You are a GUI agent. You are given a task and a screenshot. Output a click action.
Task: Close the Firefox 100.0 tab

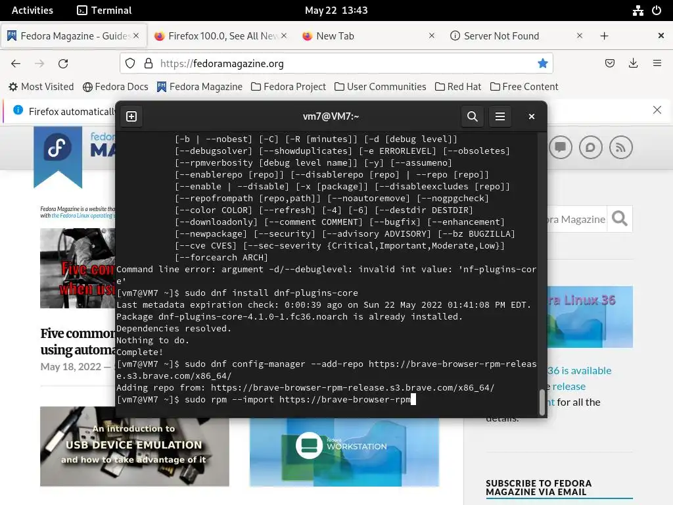pyautogui.click(x=284, y=36)
